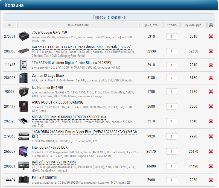This screenshot has width=219, height=188.
Task: Open the Cougar GX-S 750 power supply thumbnail
Action: (24, 36)
